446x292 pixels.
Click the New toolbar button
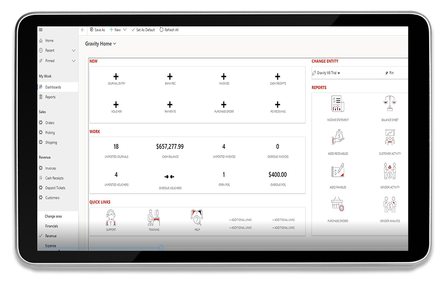(115, 30)
